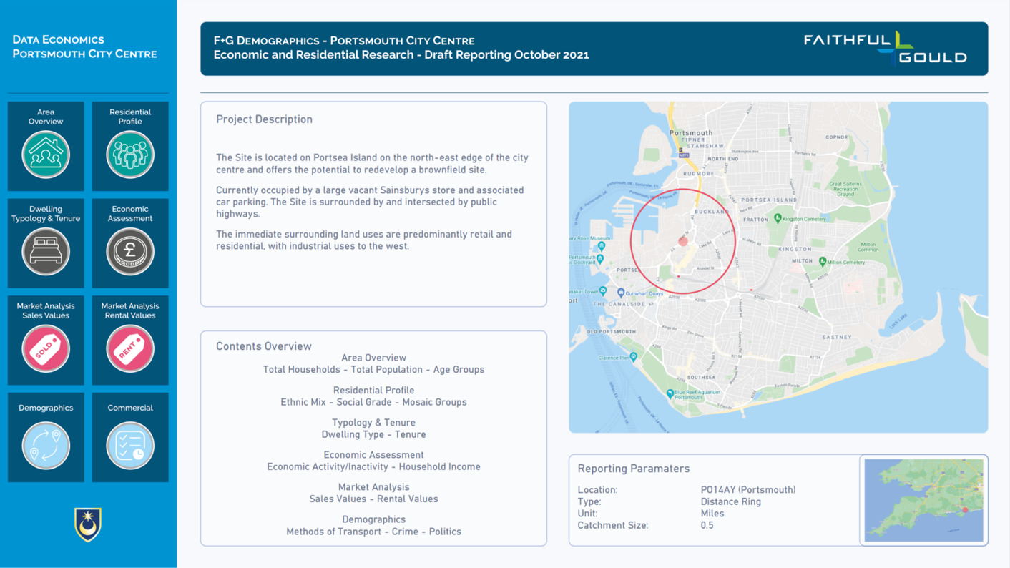The image size is (1010, 568).
Task: Click the Clarence Pier map marker
Action: click(633, 356)
